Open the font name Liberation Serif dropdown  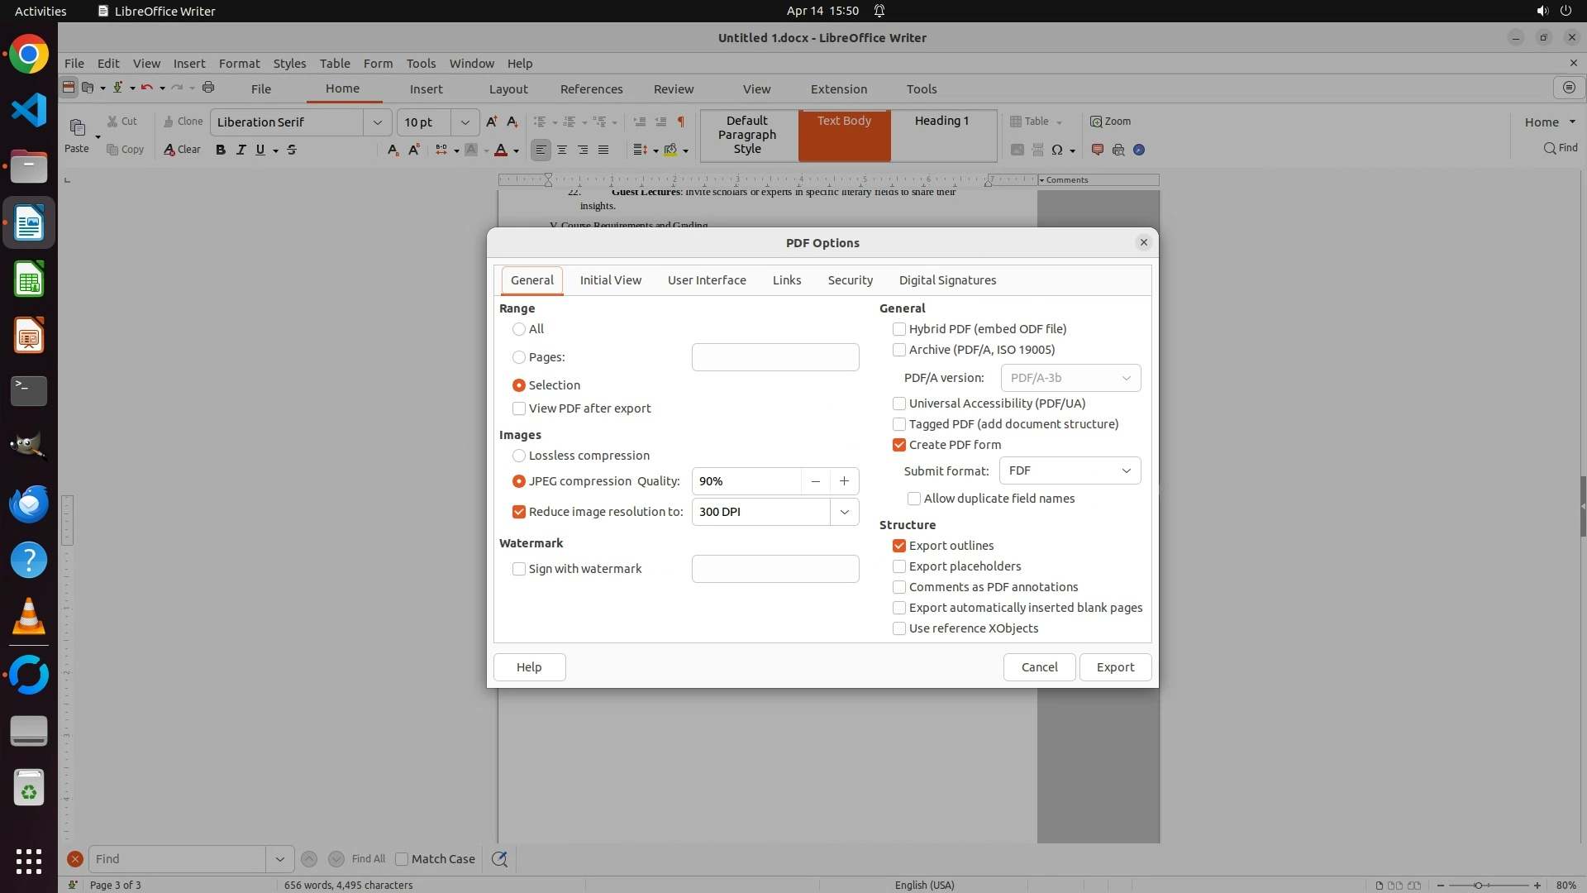[377, 122]
